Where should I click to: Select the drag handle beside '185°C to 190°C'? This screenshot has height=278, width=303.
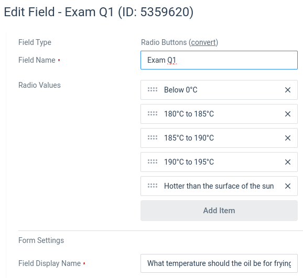click(x=153, y=138)
